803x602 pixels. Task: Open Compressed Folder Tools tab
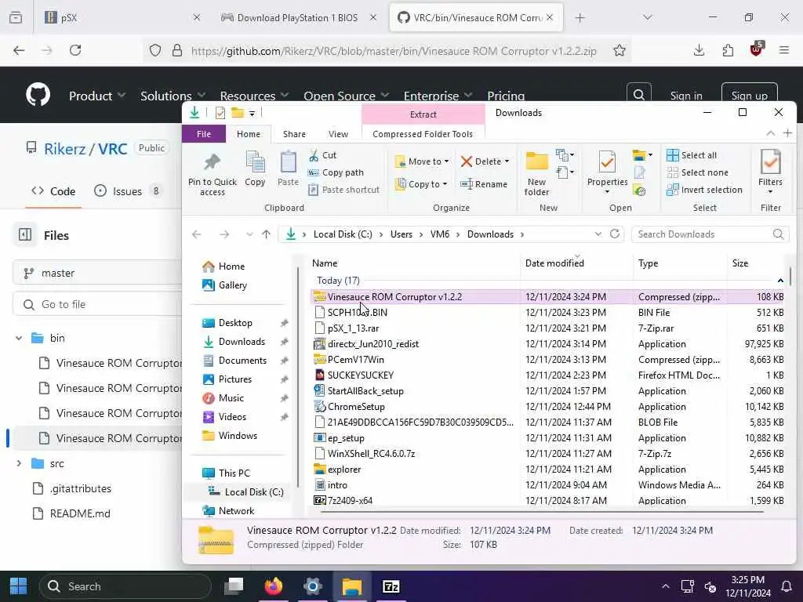tap(423, 134)
